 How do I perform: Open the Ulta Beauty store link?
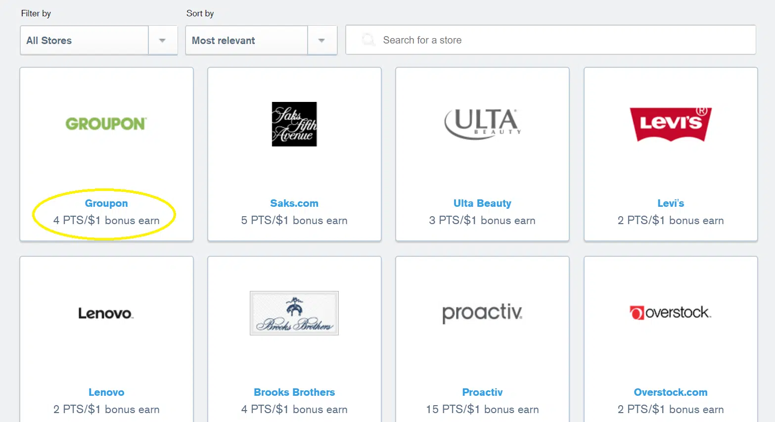[x=482, y=203]
